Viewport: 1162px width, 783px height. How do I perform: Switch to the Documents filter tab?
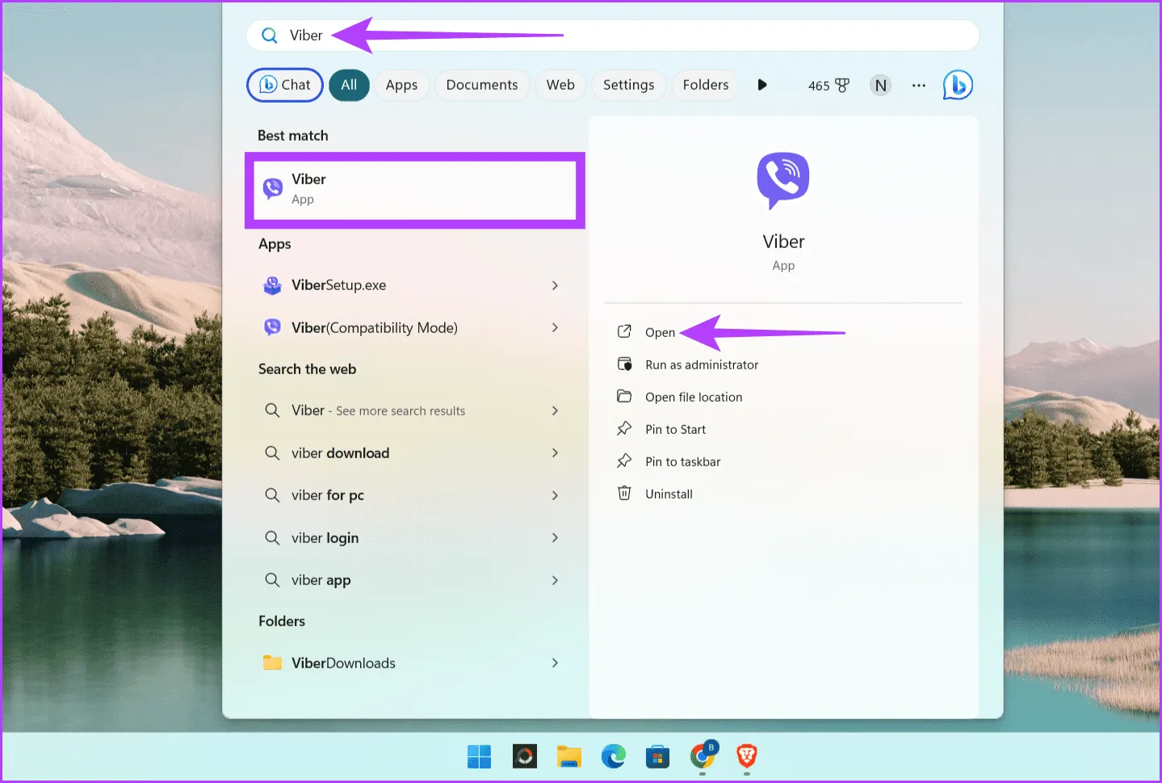pyautogui.click(x=481, y=85)
